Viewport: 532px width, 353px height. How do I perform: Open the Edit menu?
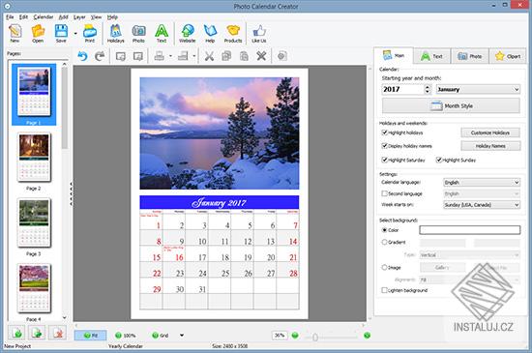23,17
